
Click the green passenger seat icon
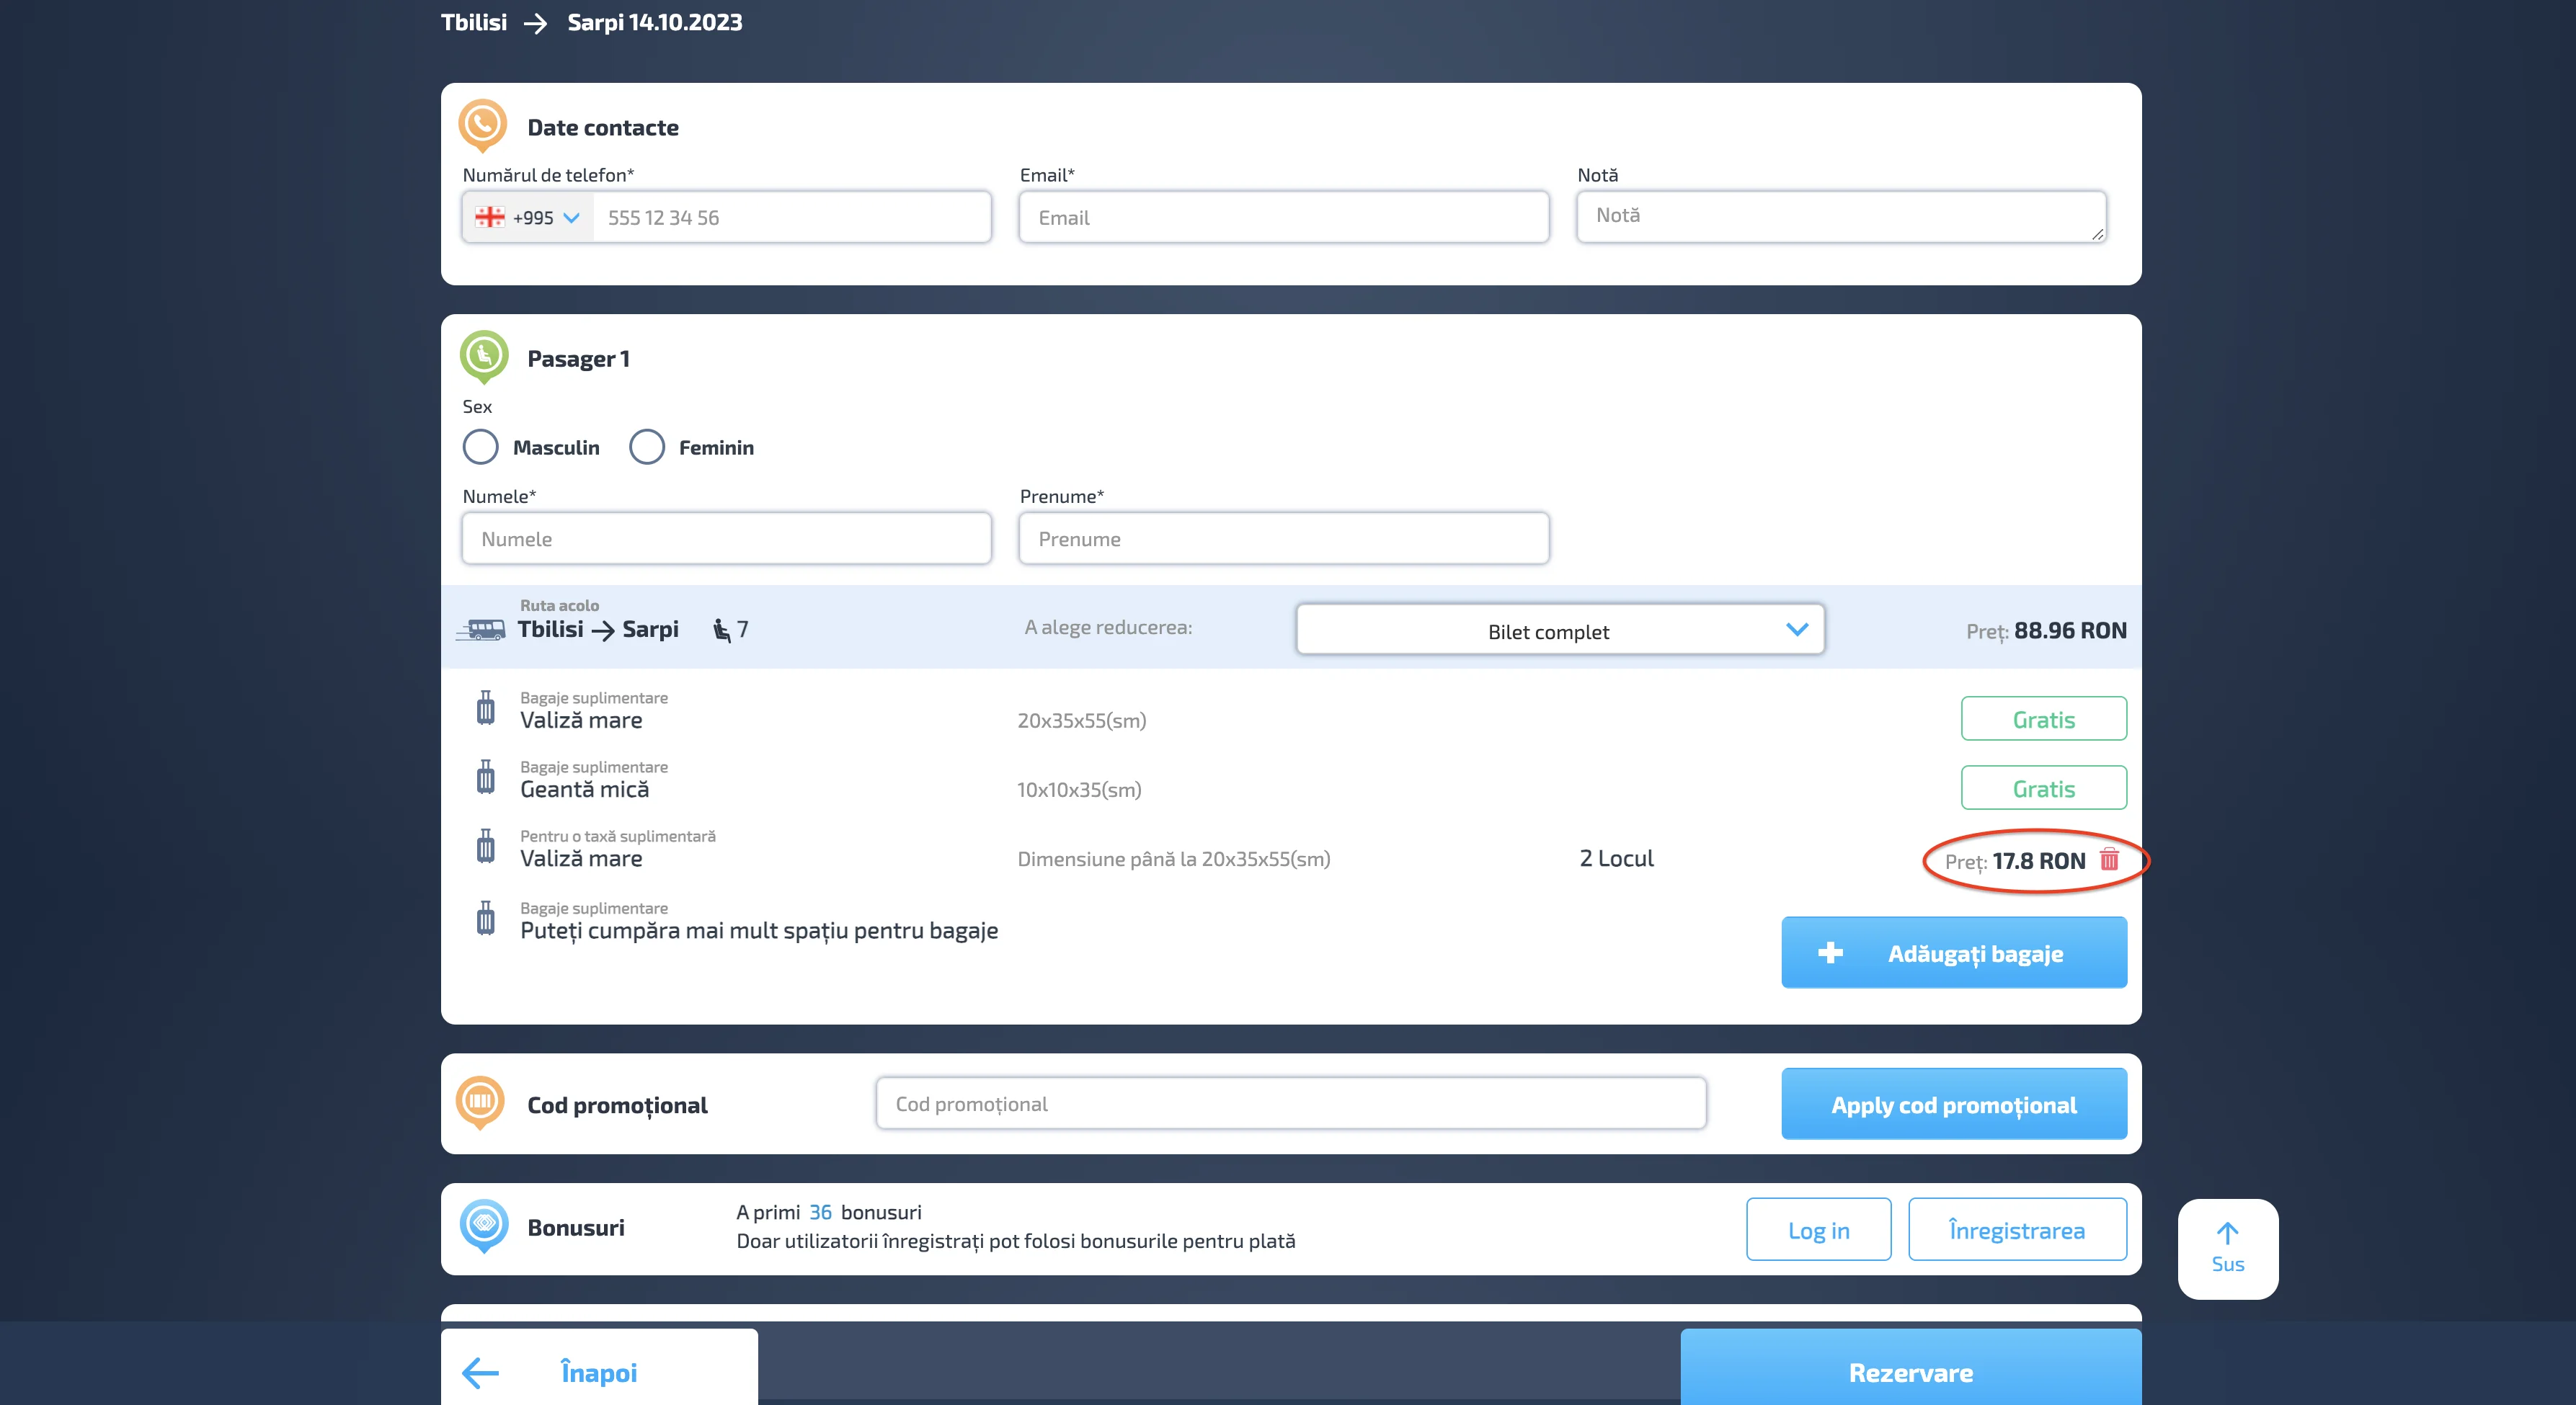click(484, 355)
